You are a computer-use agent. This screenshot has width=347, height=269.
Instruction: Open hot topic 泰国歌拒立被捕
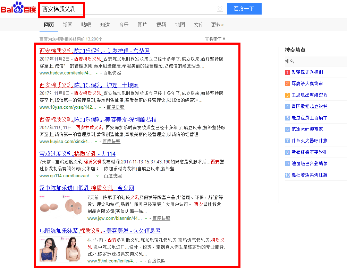tap(310, 107)
